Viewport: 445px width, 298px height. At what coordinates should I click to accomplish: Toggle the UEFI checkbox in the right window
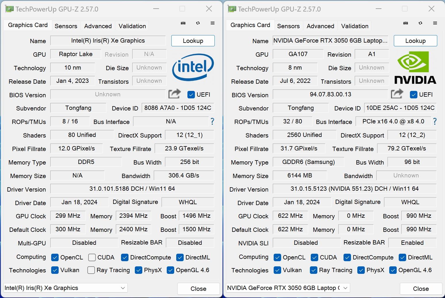click(414, 94)
